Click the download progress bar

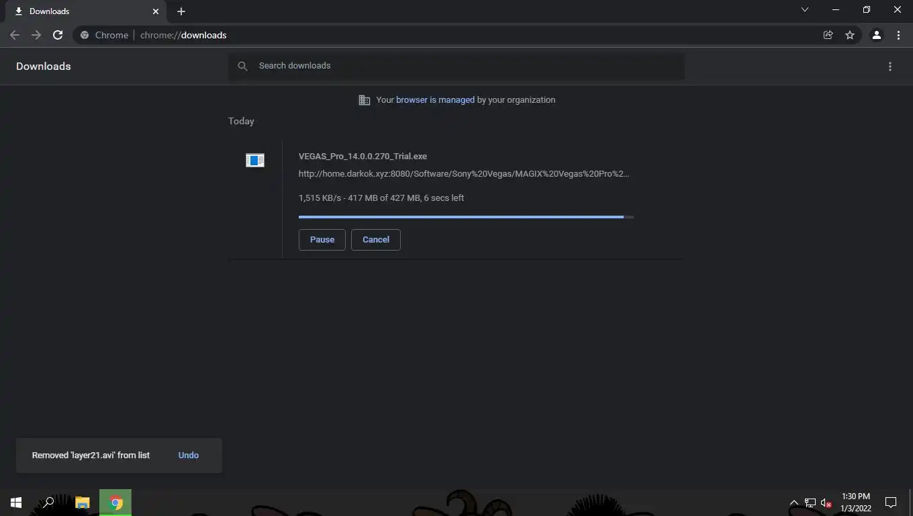[466, 217]
